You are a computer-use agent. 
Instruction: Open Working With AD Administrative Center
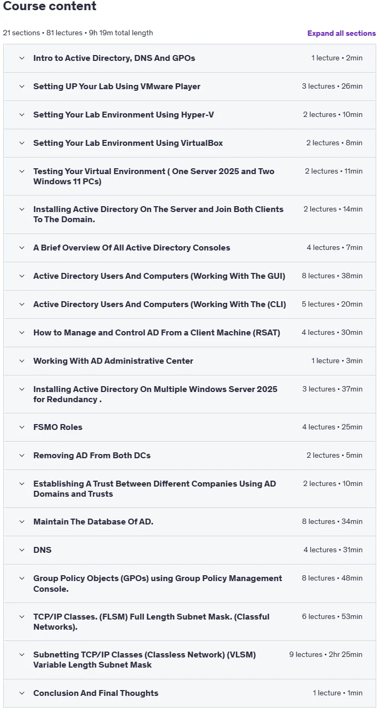point(114,361)
